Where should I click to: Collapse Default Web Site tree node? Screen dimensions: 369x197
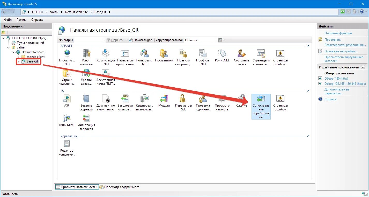13,52
